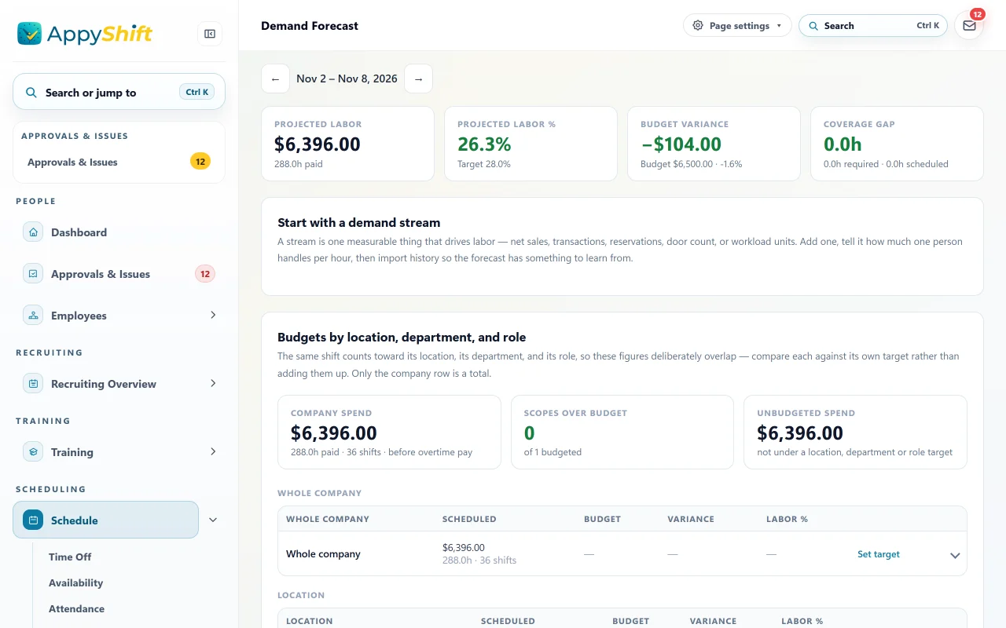This screenshot has width=1006, height=628.
Task: Click the magnifier in sidebar search
Action: [x=31, y=93]
